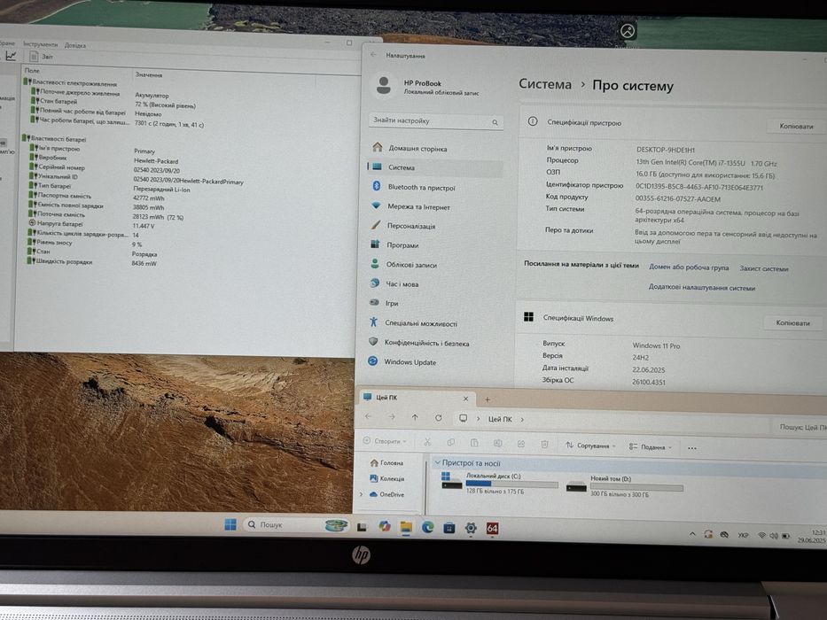Open Microsoft Edge from taskbar
This screenshot has height=620, width=827.
427,527
